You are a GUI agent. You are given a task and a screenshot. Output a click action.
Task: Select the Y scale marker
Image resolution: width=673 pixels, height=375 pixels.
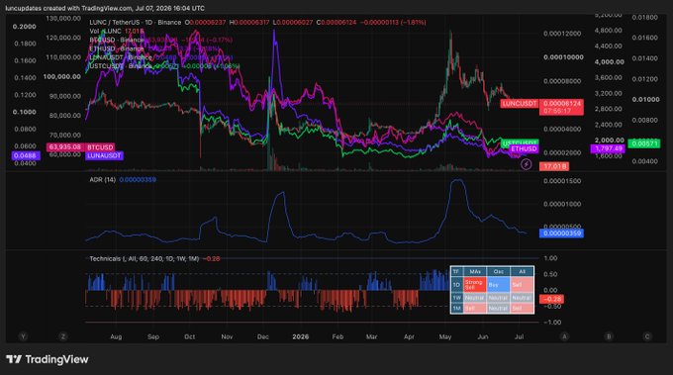click(x=23, y=336)
